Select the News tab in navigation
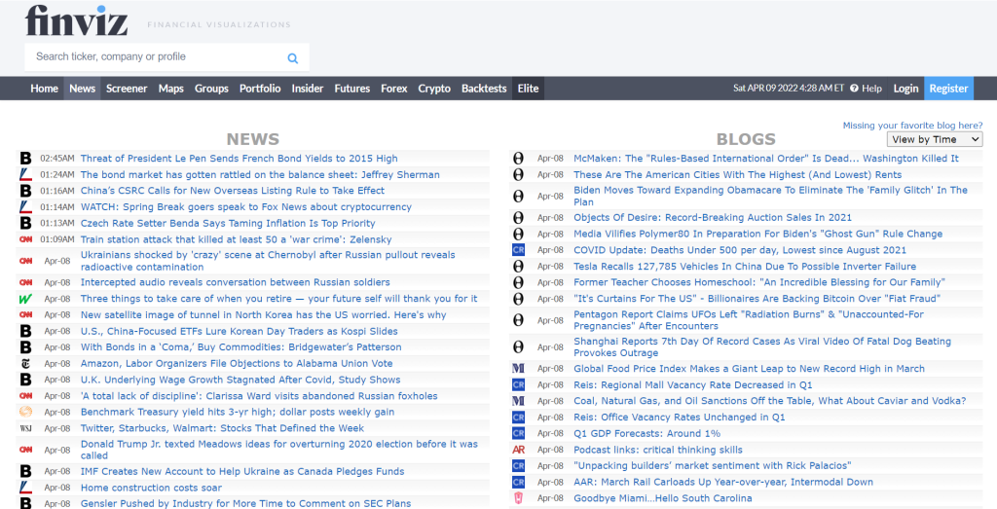The image size is (997, 509). pyautogui.click(x=82, y=89)
